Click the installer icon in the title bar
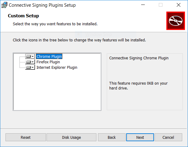188x147 pixels. (x=5, y=5)
